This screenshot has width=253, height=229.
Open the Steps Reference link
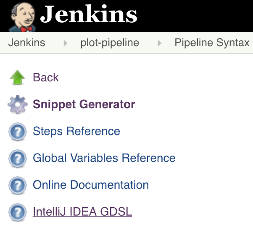76,131
